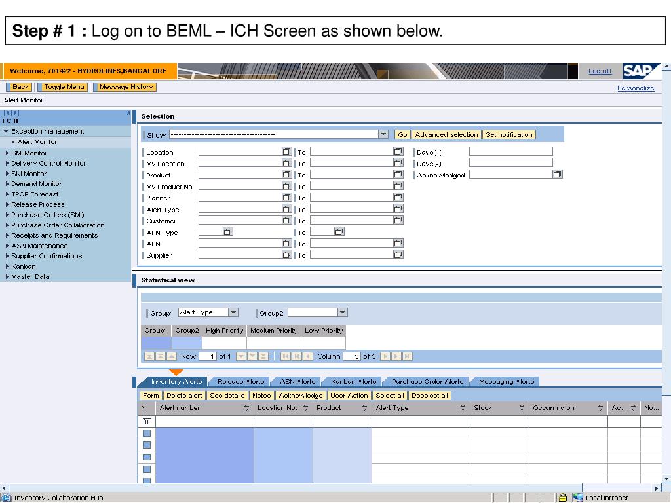This screenshot has width=671, height=503.
Task: Open value help for My Location from field
Action: pyautogui.click(x=287, y=163)
